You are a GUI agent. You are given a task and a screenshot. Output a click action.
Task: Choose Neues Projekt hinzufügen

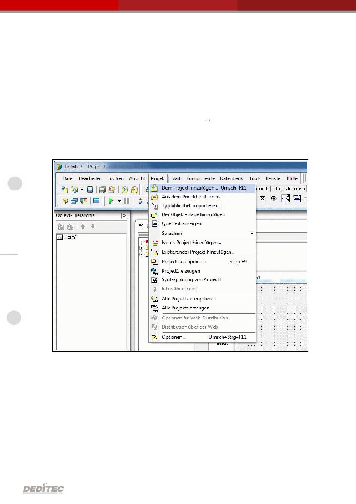tap(202, 243)
